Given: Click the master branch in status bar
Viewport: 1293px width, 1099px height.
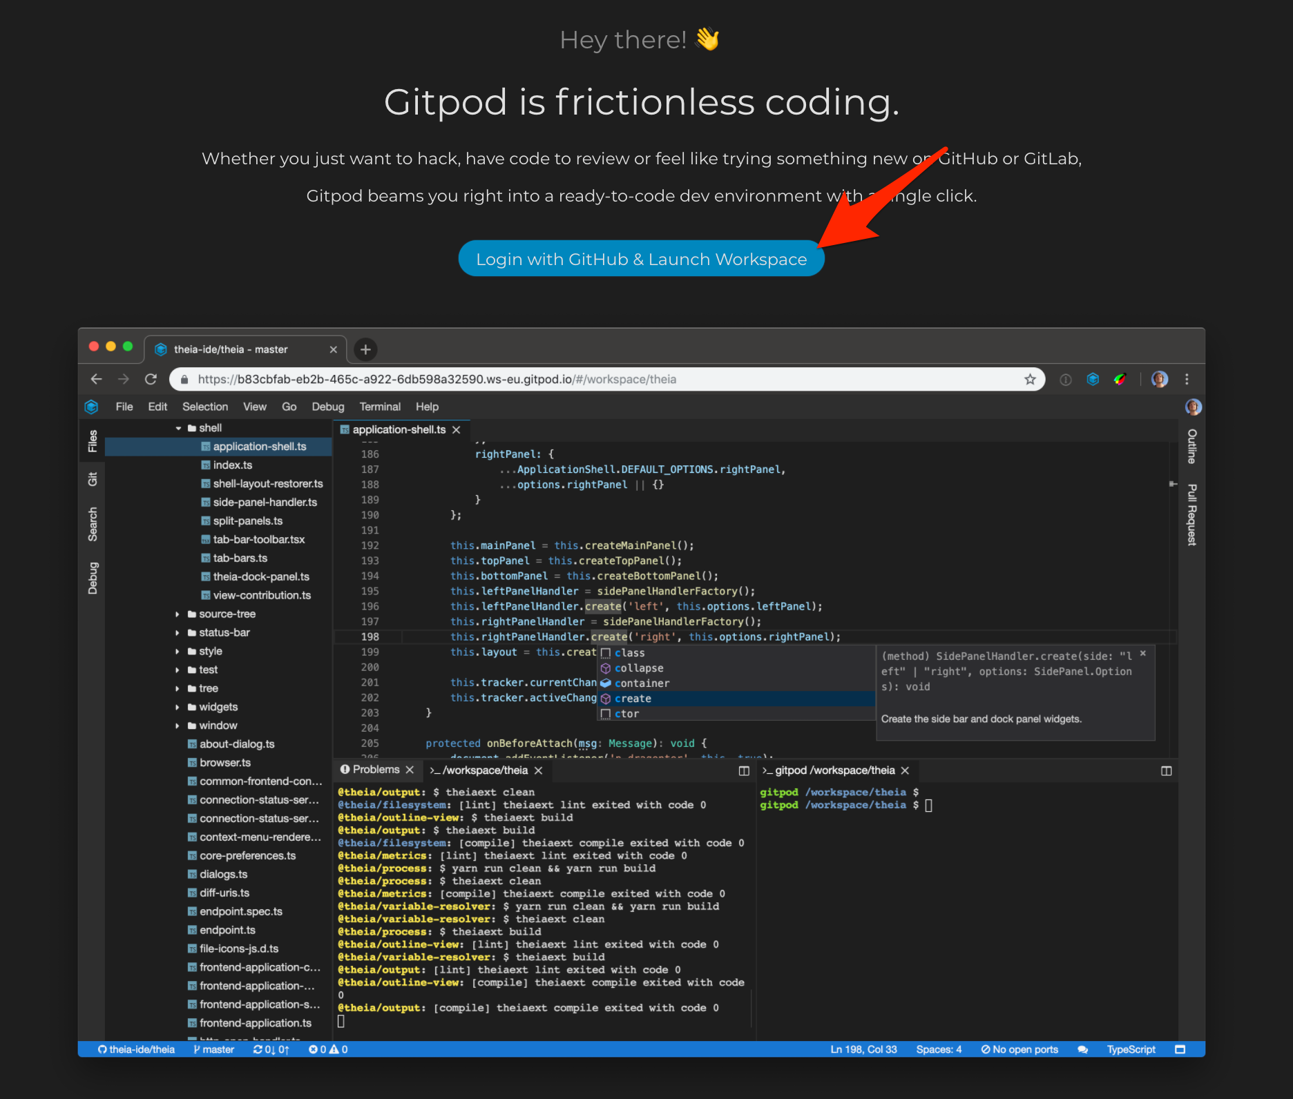Looking at the screenshot, I should tap(213, 1049).
